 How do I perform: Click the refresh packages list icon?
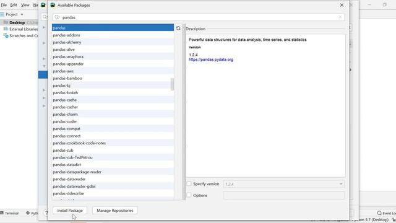tap(178, 28)
